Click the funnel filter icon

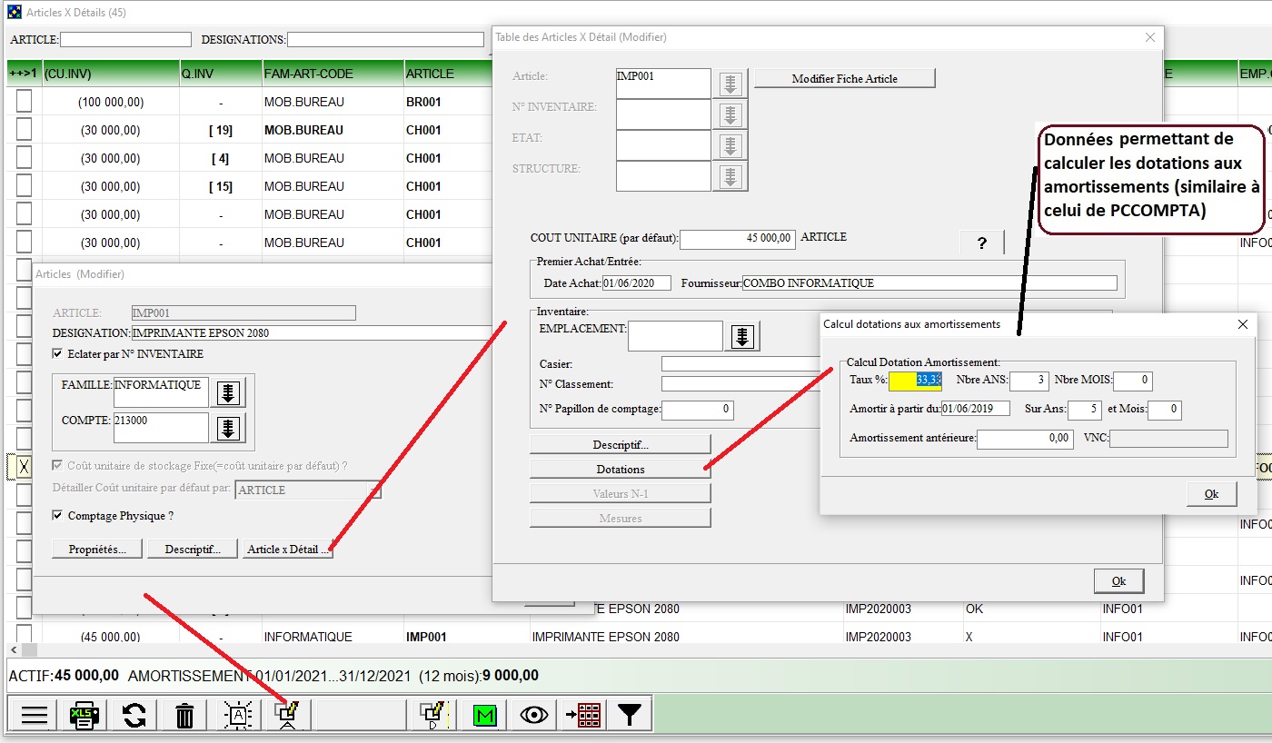(x=629, y=715)
